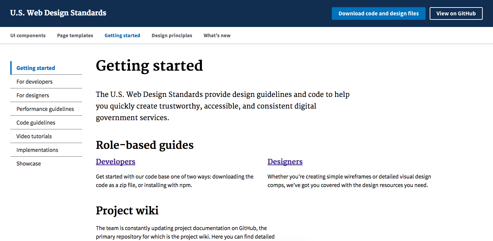Click the U.S. Web Design Standards site title

(x=58, y=13)
